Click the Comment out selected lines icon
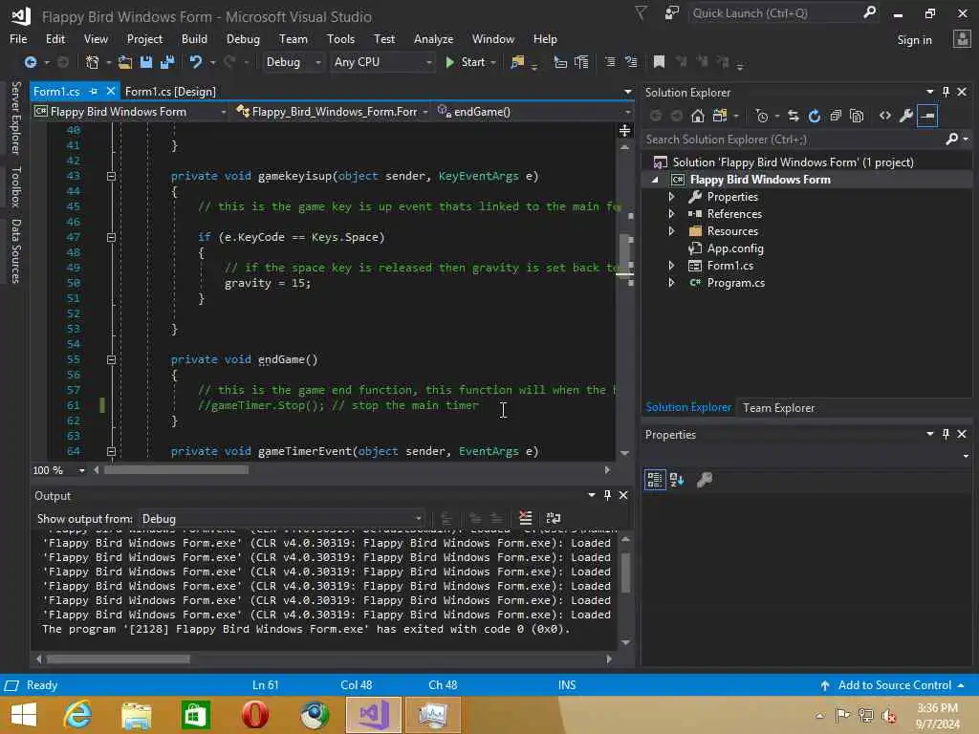979x734 pixels. (x=609, y=62)
